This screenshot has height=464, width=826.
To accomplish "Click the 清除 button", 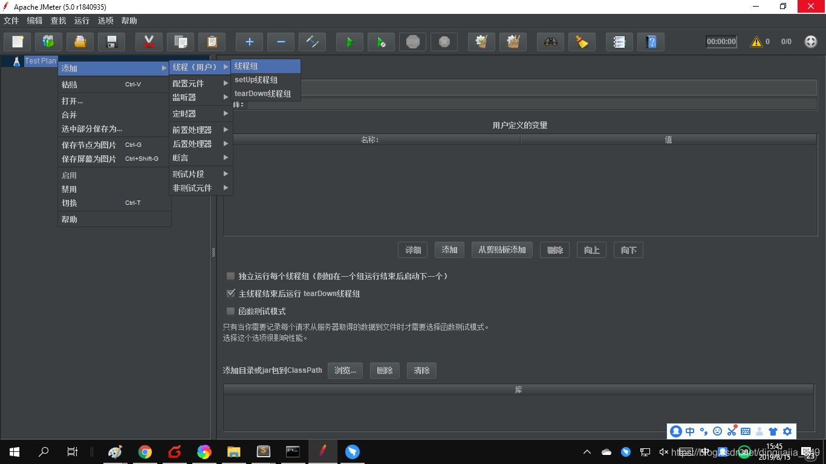I will tap(421, 370).
